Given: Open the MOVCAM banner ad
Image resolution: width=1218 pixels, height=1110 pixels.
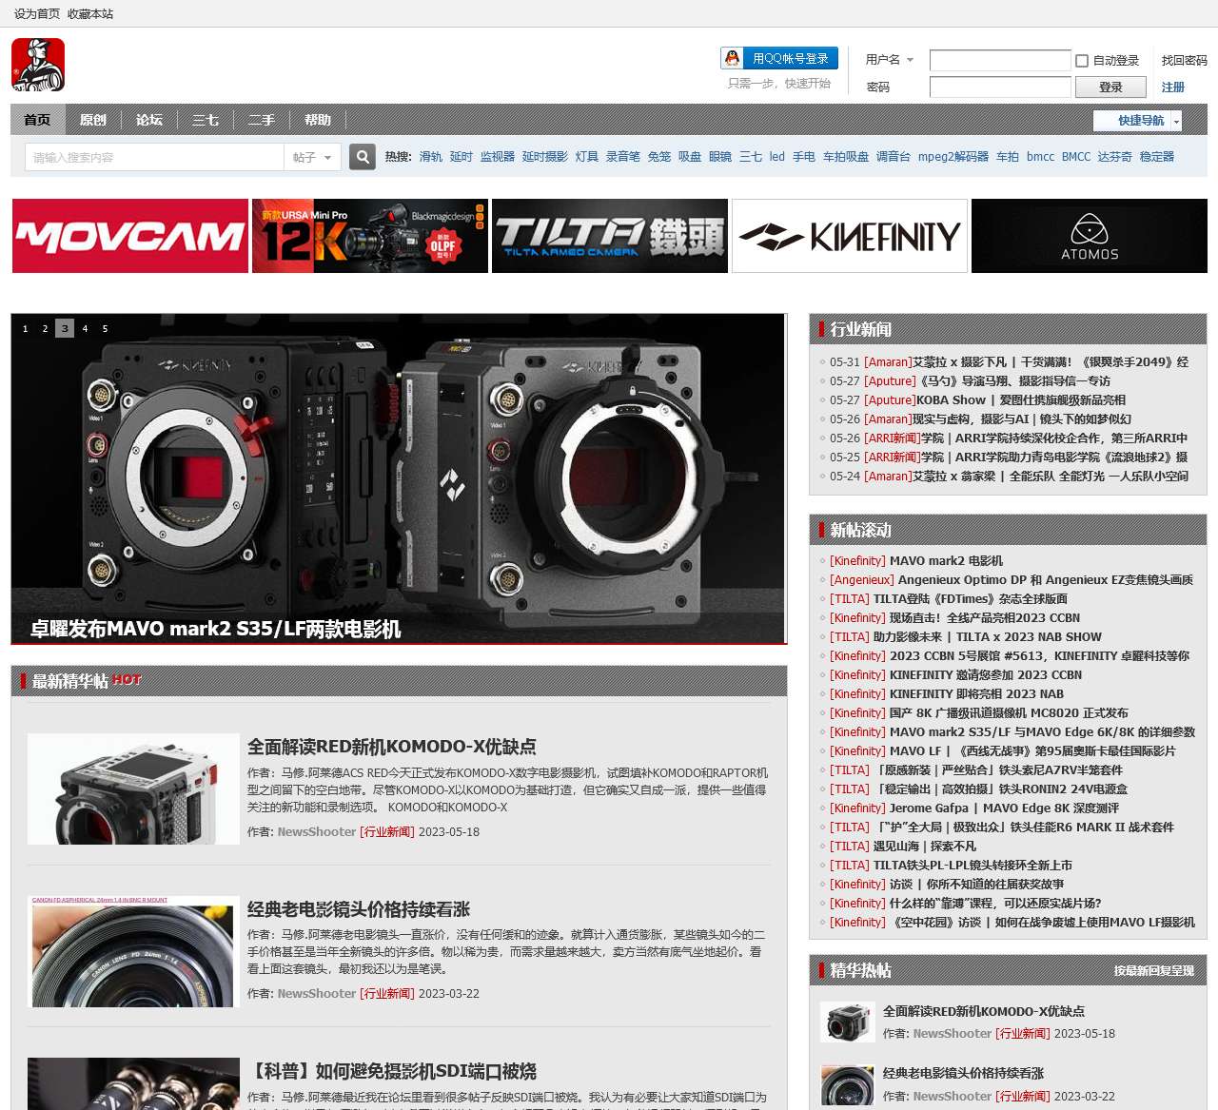Looking at the screenshot, I should (x=130, y=236).
